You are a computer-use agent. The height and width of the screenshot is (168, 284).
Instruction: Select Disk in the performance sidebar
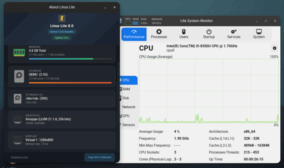[x=129, y=98]
